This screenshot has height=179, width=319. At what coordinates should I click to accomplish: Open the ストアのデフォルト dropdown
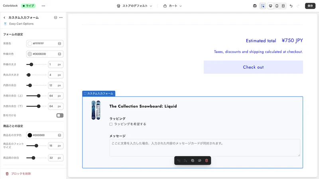click(x=134, y=6)
